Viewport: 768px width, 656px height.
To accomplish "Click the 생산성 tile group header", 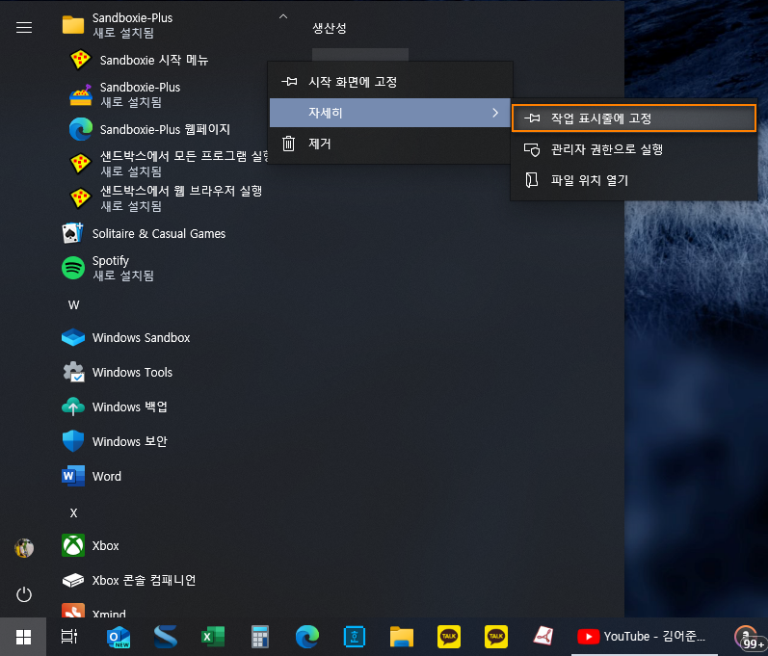I will (x=330, y=28).
